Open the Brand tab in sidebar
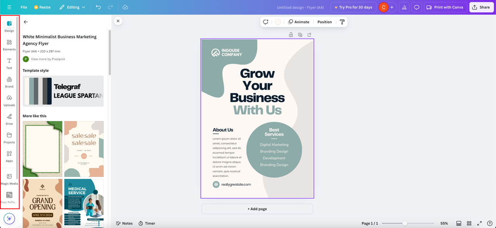496x228 pixels. coord(9,82)
